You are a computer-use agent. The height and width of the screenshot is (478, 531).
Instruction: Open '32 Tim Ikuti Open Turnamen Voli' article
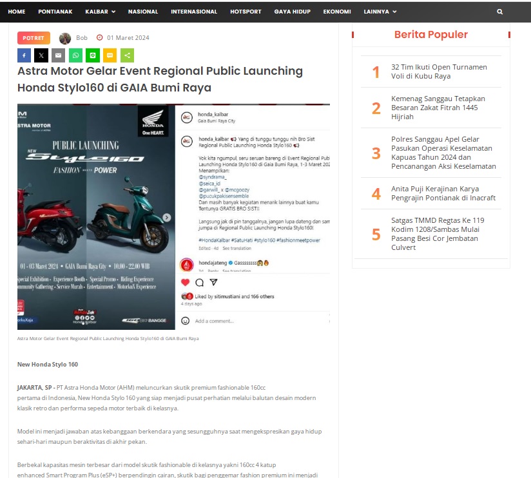[x=439, y=72]
